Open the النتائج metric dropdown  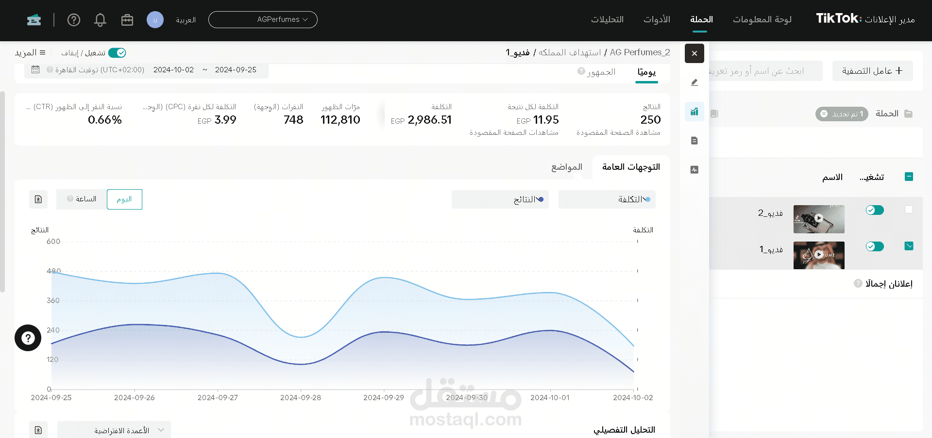point(500,199)
